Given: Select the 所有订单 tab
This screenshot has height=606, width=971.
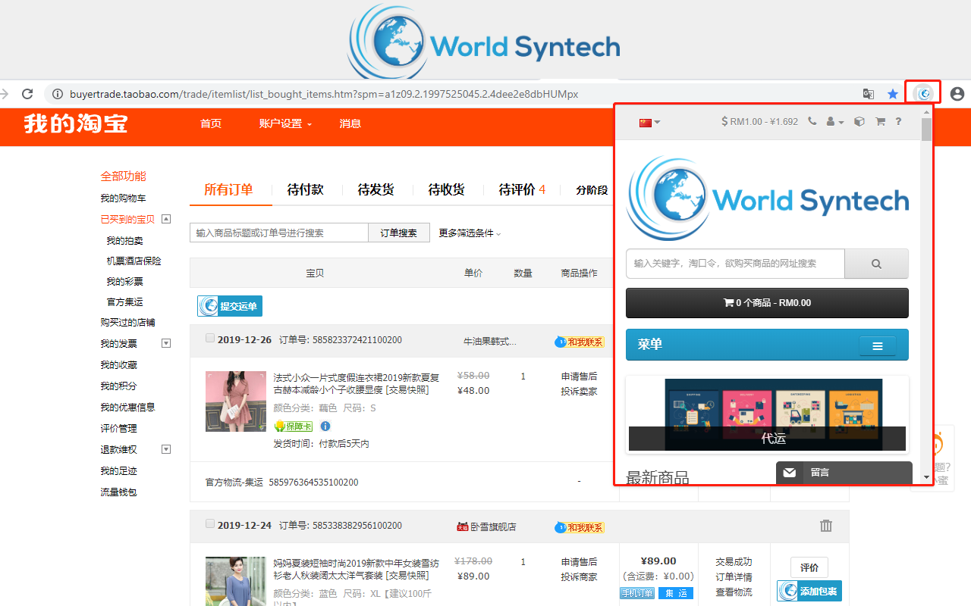Looking at the screenshot, I should tap(228, 189).
